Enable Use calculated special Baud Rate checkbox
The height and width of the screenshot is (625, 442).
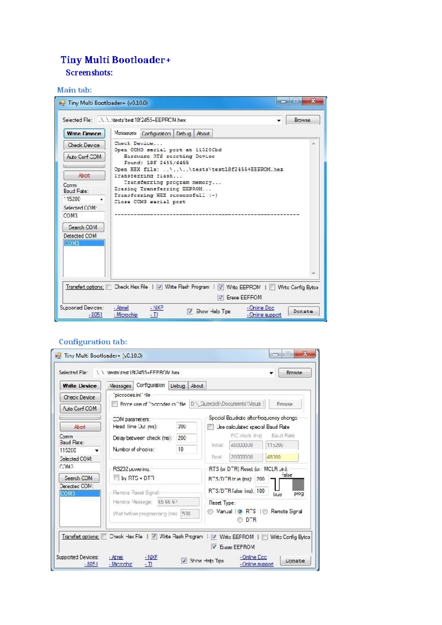tap(211, 427)
